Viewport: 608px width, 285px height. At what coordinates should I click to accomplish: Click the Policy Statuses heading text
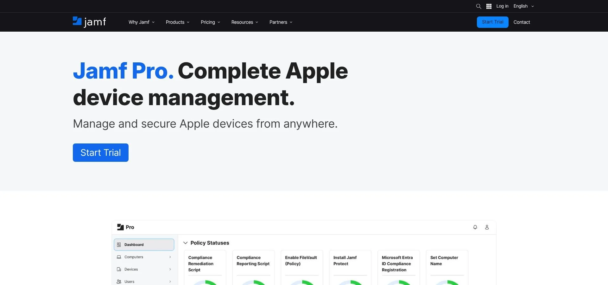click(x=210, y=243)
